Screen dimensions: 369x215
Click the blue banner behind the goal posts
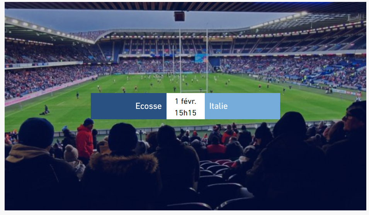coord(201,59)
